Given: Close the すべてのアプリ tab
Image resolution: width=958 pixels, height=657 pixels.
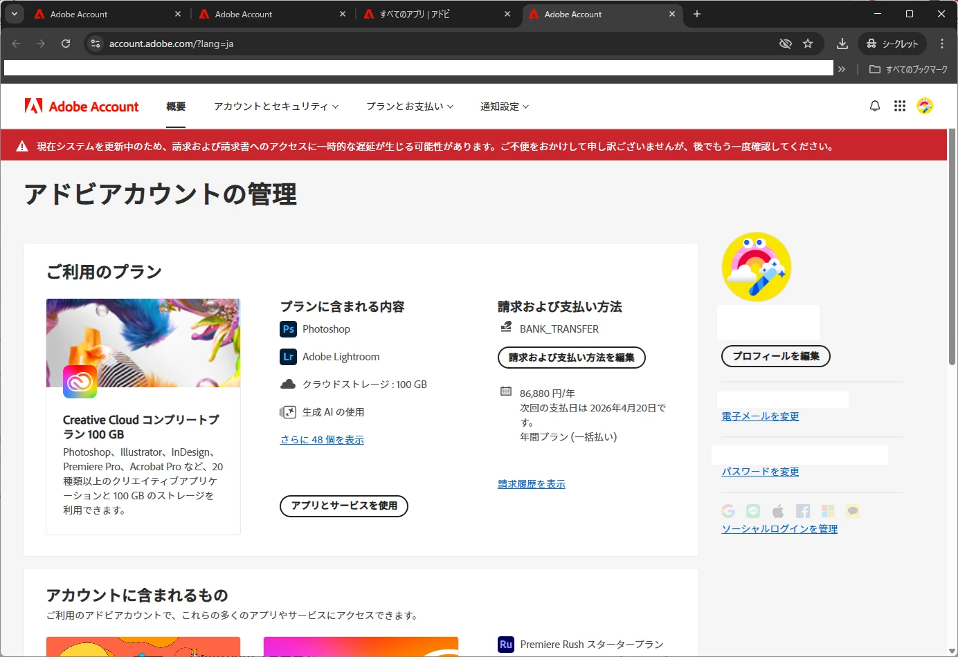Looking at the screenshot, I should coord(507,14).
